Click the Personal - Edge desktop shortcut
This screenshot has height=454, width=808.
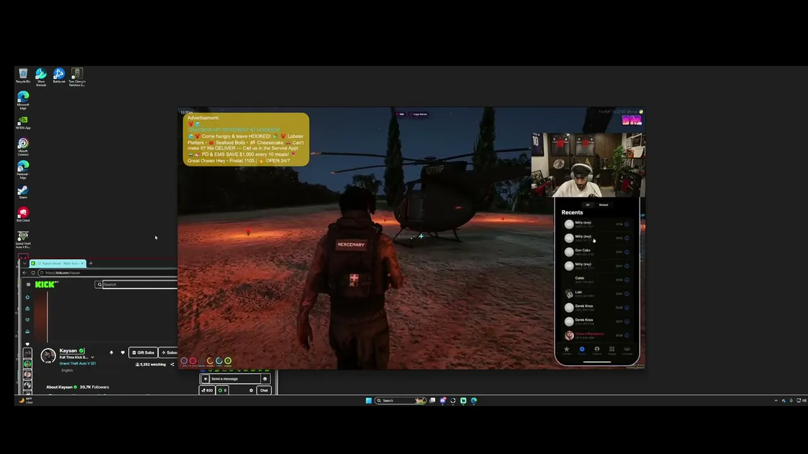[x=23, y=170]
